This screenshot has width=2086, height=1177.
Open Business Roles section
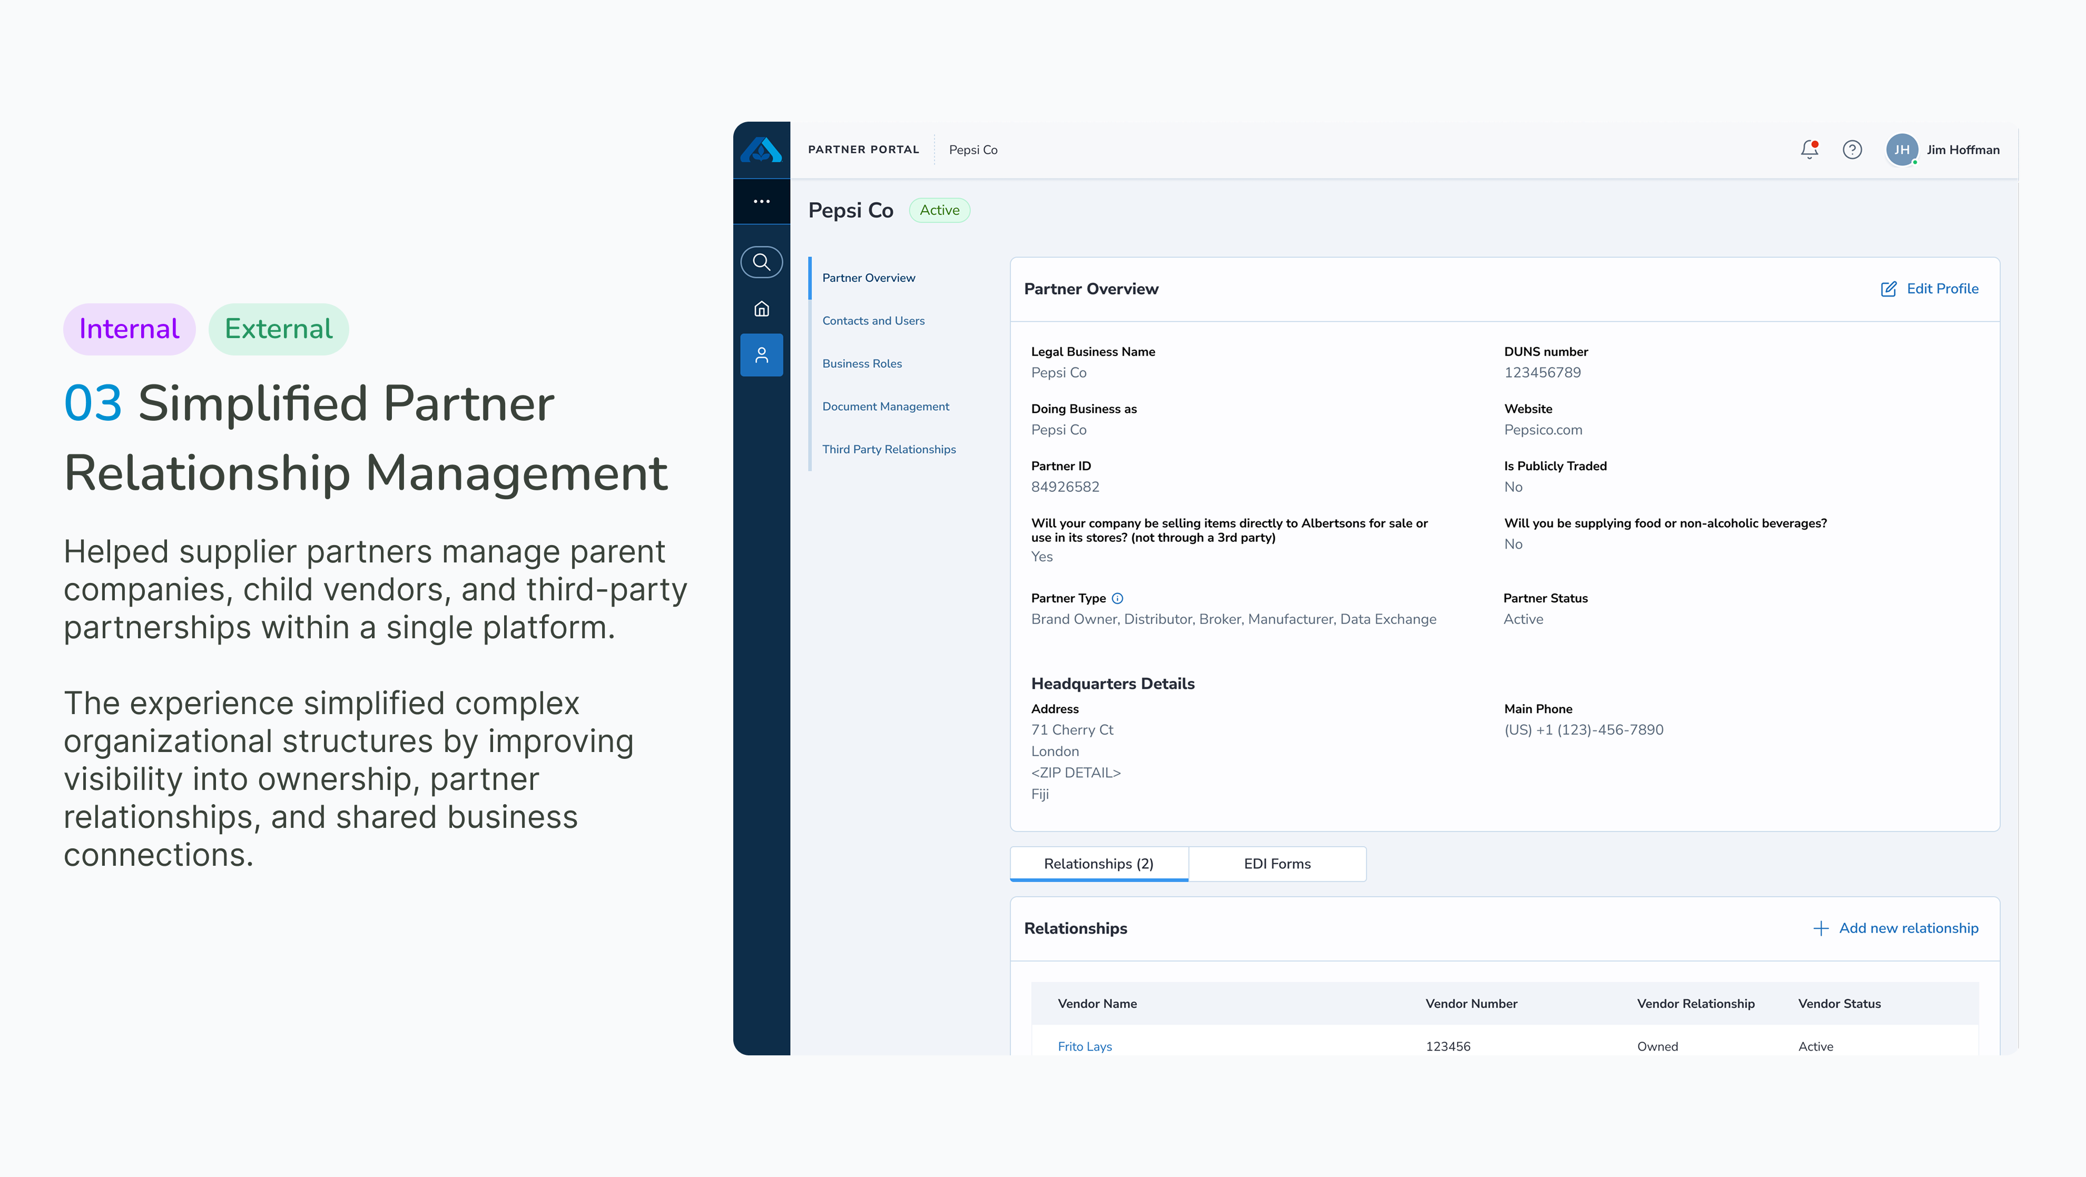click(x=862, y=363)
